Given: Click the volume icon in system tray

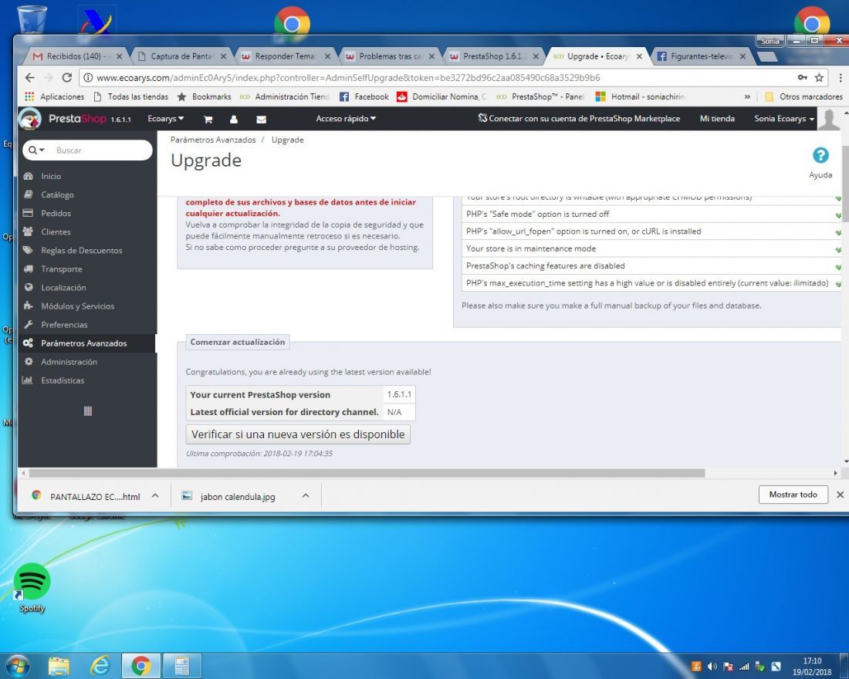Looking at the screenshot, I should click(712, 667).
